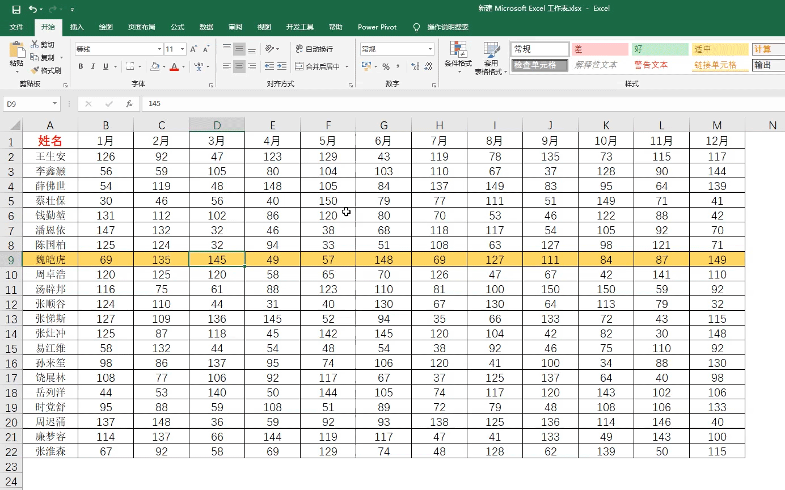This screenshot has height=490, width=785.
Task: Open the Copy (复制) dropdown arrow
Action: click(61, 57)
